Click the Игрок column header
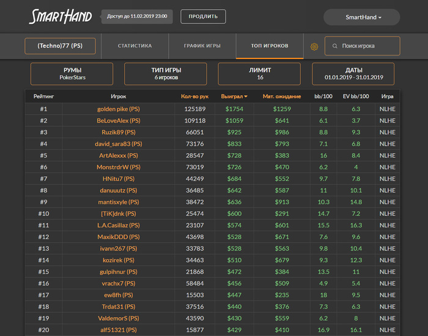Screen dimensions: 428x336 tap(119, 96)
